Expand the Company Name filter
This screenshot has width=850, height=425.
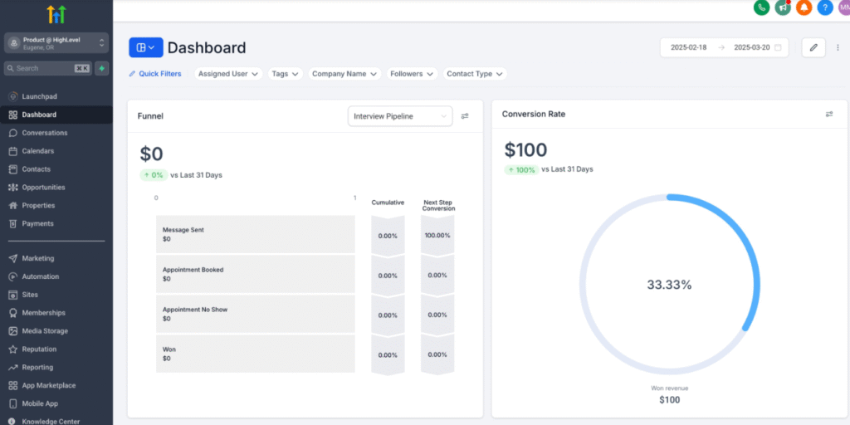click(344, 74)
